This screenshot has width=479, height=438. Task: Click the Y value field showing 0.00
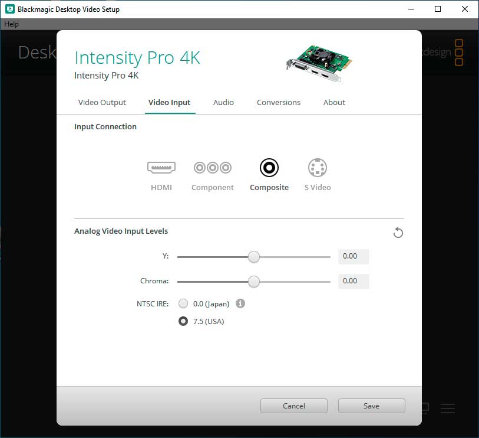point(354,257)
